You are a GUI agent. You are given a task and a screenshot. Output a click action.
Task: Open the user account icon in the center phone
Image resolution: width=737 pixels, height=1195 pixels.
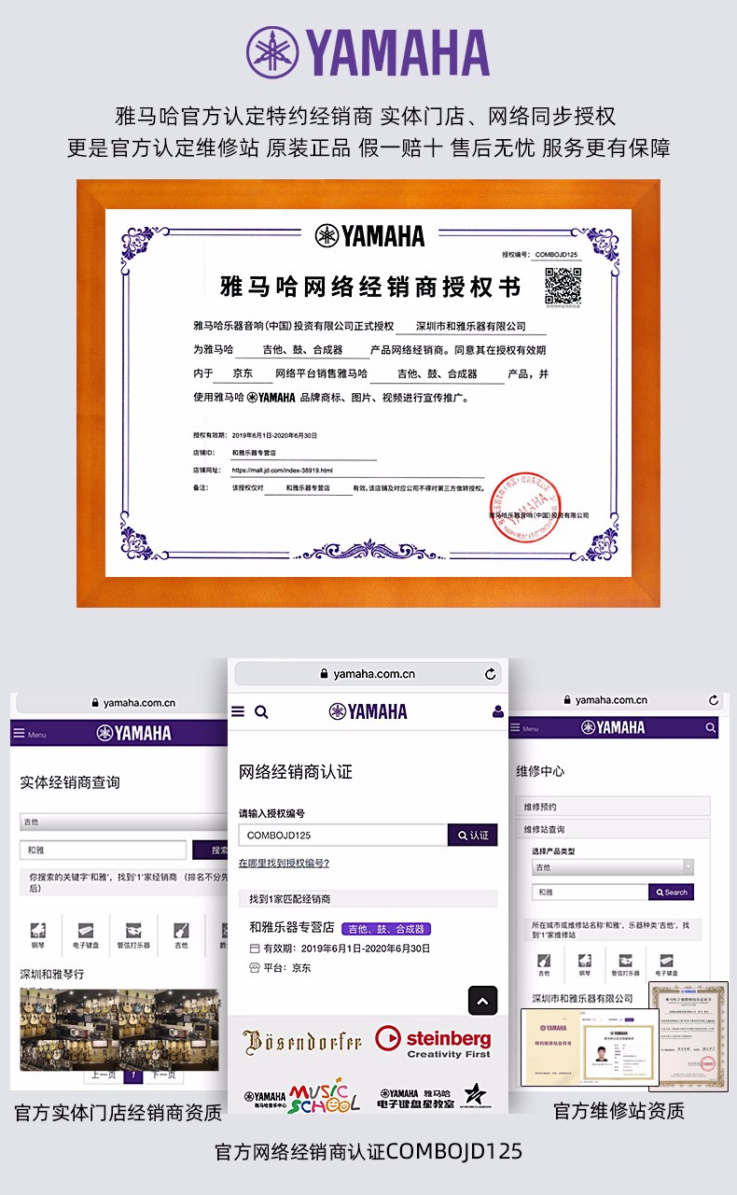(498, 711)
